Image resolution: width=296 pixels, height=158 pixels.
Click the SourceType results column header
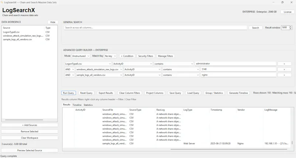pyautogui.click(x=142, y=110)
